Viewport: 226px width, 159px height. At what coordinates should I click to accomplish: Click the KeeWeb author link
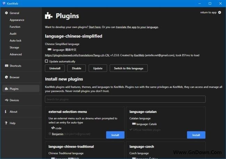[139, 55]
